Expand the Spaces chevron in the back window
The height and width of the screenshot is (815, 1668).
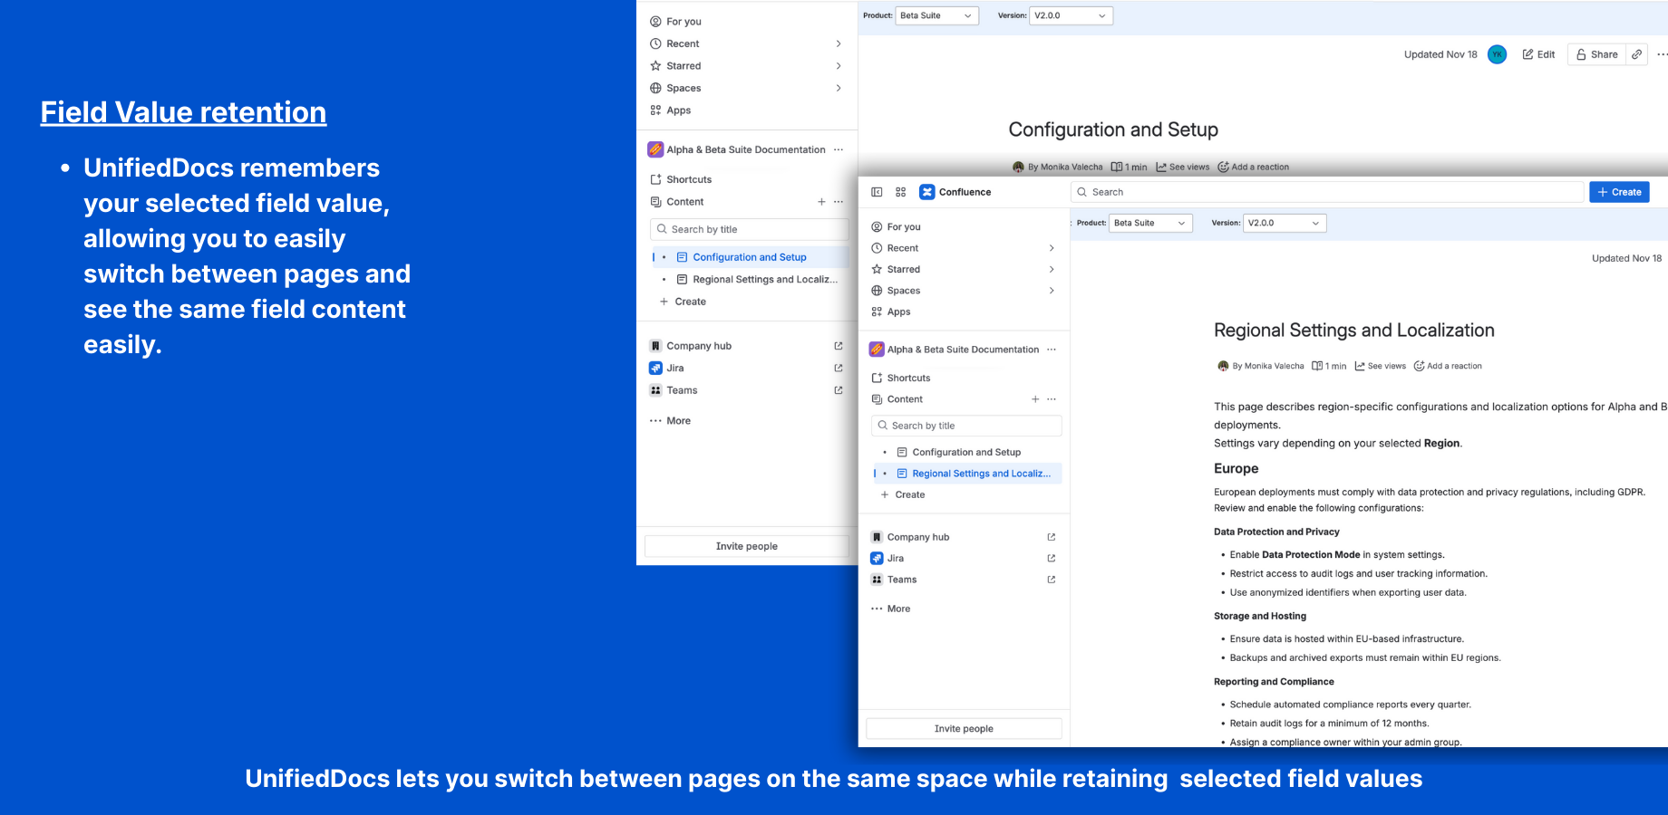(x=839, y=88)
